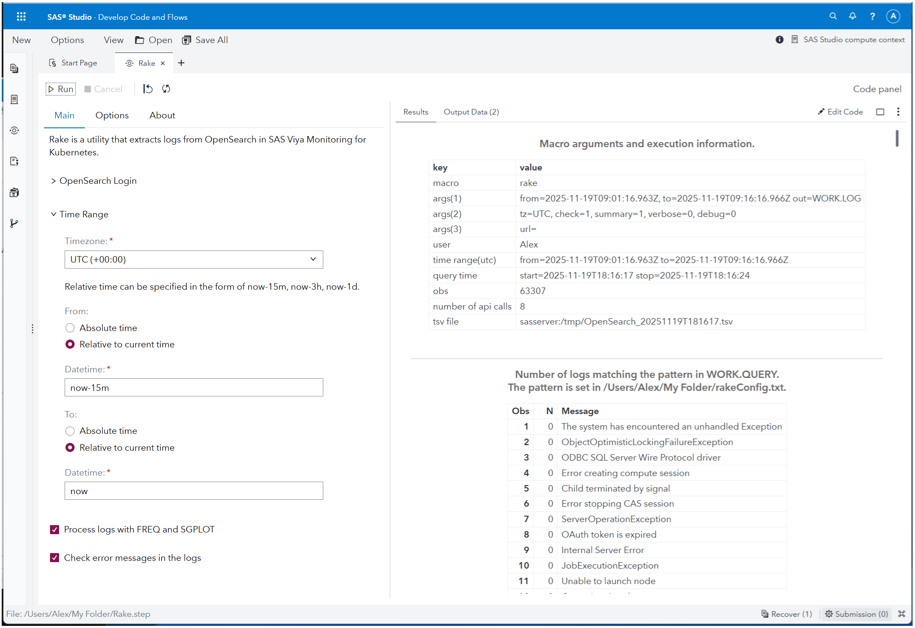This screenshot has width=915, height=628.
Task: Select Absolute time under From
Action: [70, 328]
